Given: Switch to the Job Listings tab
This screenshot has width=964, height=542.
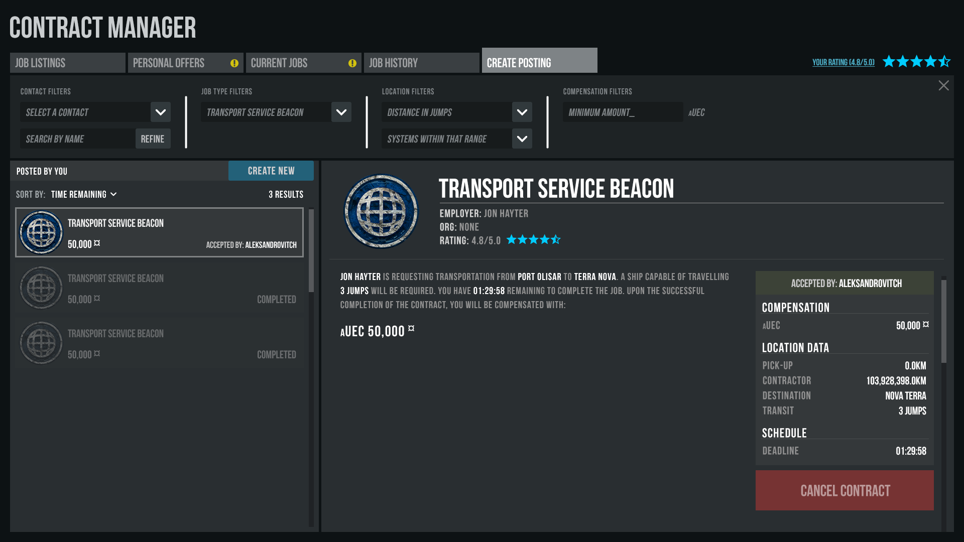Looking at the screenshot, I should 68,63.
